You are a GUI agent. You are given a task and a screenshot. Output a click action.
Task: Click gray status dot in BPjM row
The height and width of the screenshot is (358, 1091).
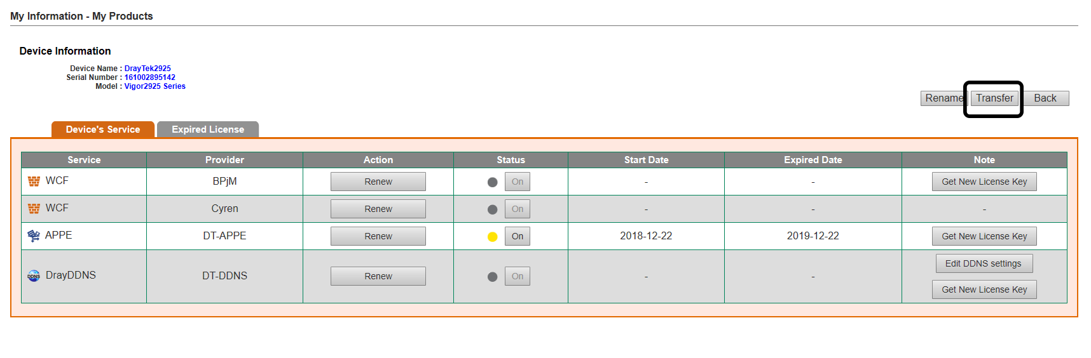pyautogui.click(x=492, y=182)
